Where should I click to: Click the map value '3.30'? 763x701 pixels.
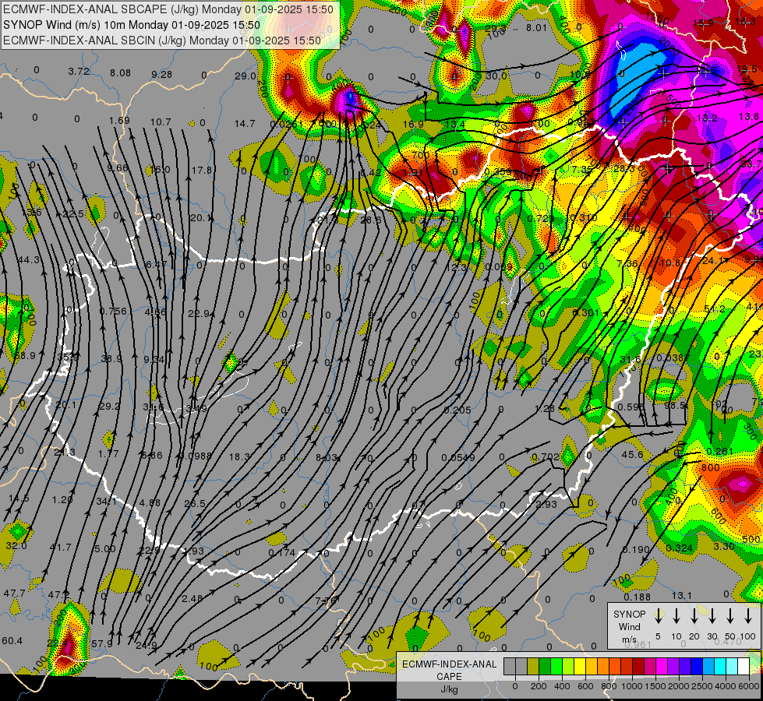click(x=723, y=546)
